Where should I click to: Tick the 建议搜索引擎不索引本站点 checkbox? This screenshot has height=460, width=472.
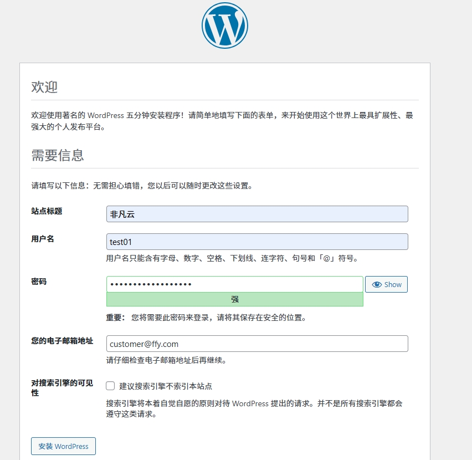(x=110, y=386)
